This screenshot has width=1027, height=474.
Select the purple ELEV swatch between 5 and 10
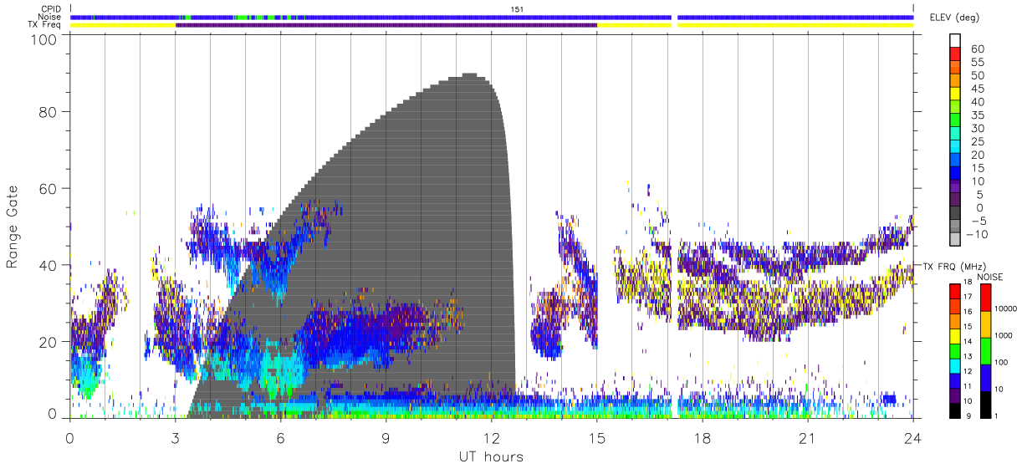click(955, 188)
